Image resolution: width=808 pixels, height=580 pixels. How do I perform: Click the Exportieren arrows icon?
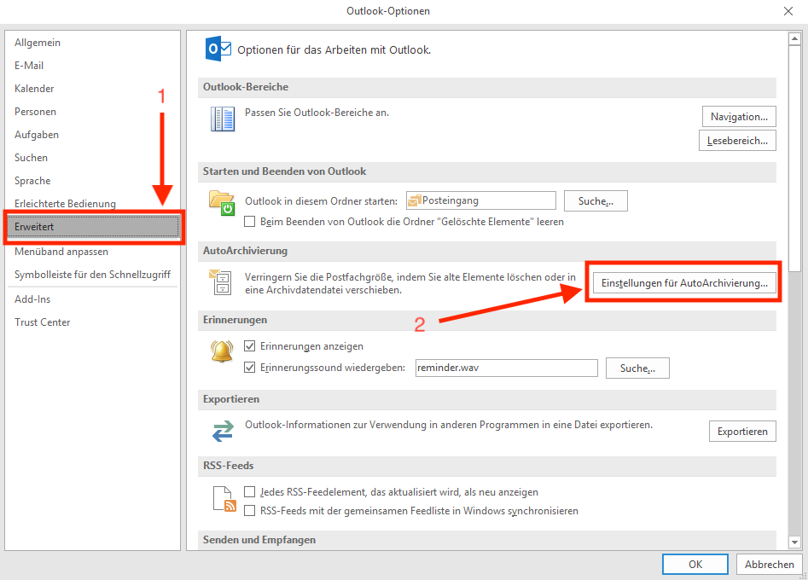(x=223, y=431)
